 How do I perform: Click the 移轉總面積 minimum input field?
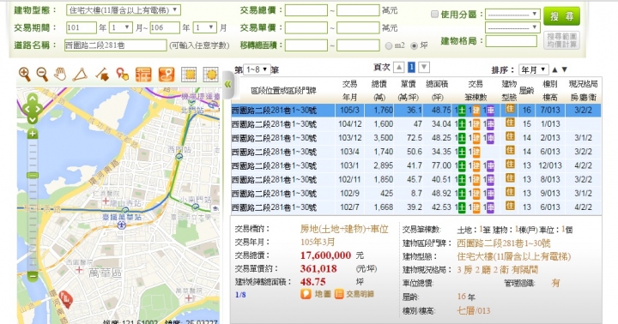click(x=306, y=45)
